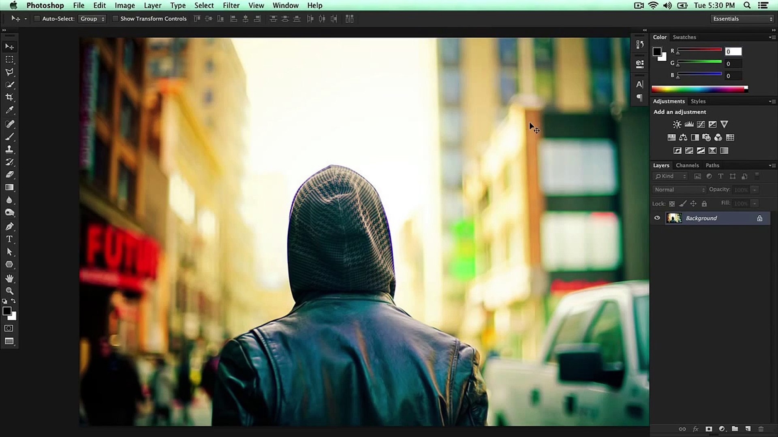
Task: Open the Normal blend mode dropdown
Action: pyautogui.click(x=679, y=190)
